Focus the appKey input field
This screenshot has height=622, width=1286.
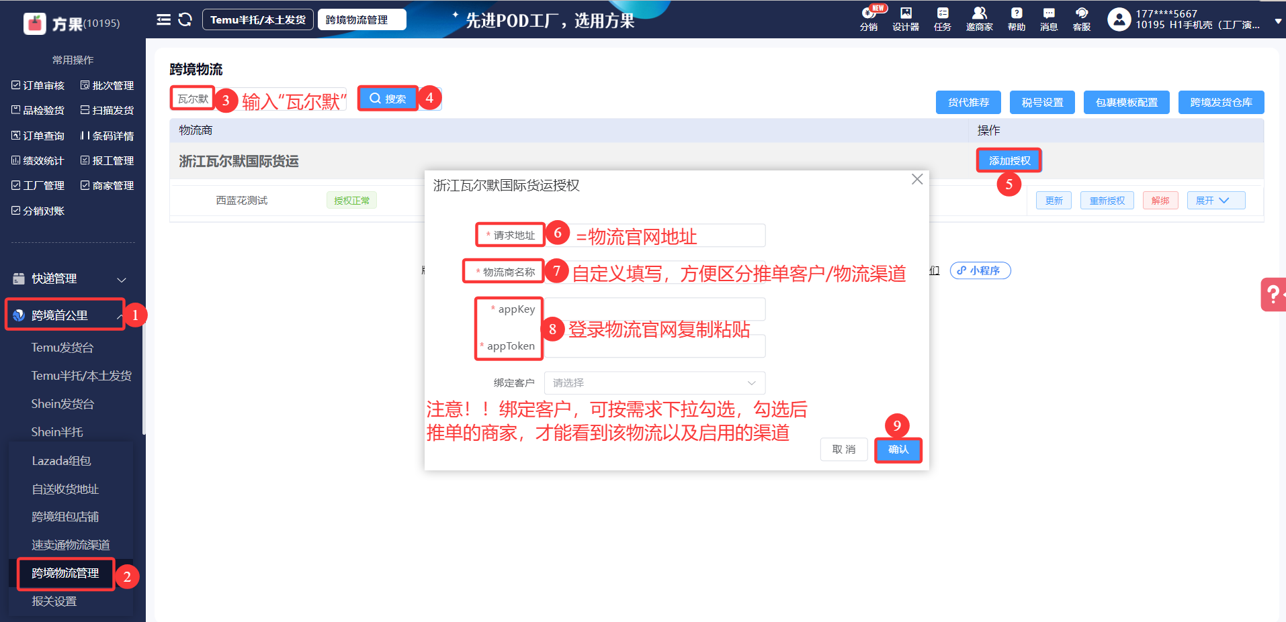[x=654, y=309]
